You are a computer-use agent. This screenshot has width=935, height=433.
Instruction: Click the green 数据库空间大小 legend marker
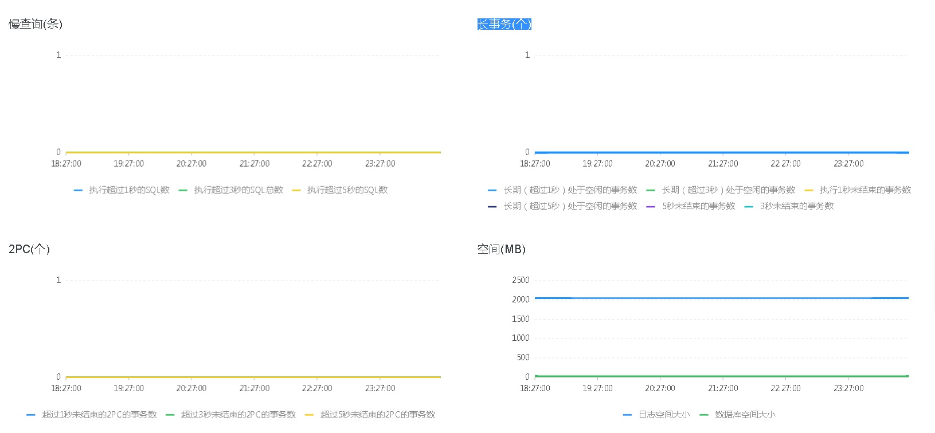(704, 415)
